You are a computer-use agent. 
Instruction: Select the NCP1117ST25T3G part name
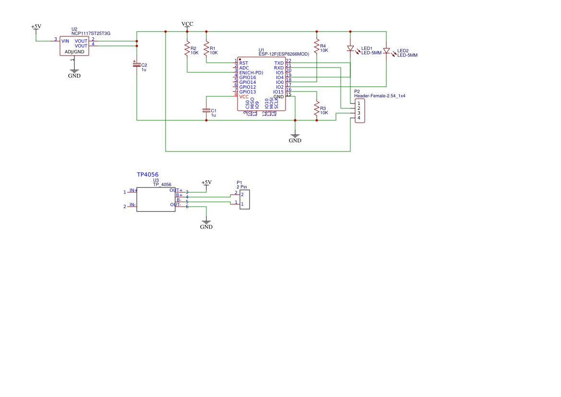click(x=91, y=34)
